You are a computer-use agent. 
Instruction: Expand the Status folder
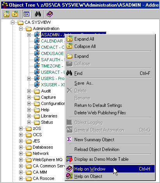point(29,122)
